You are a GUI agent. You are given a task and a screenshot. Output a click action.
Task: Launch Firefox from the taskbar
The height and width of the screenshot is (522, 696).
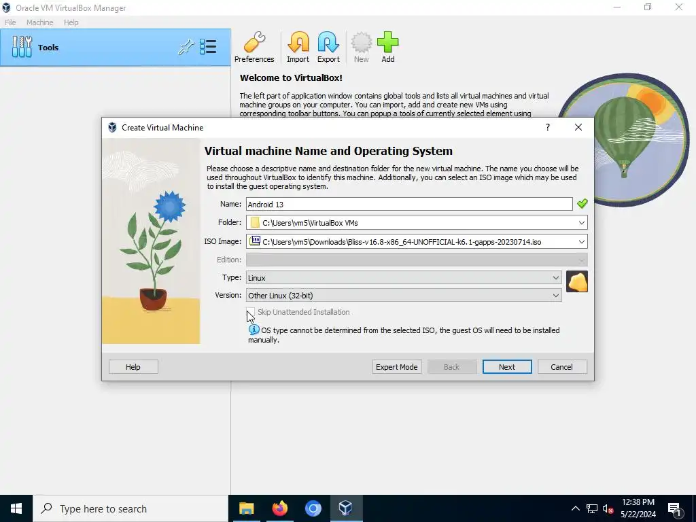[x=279, y=508]
